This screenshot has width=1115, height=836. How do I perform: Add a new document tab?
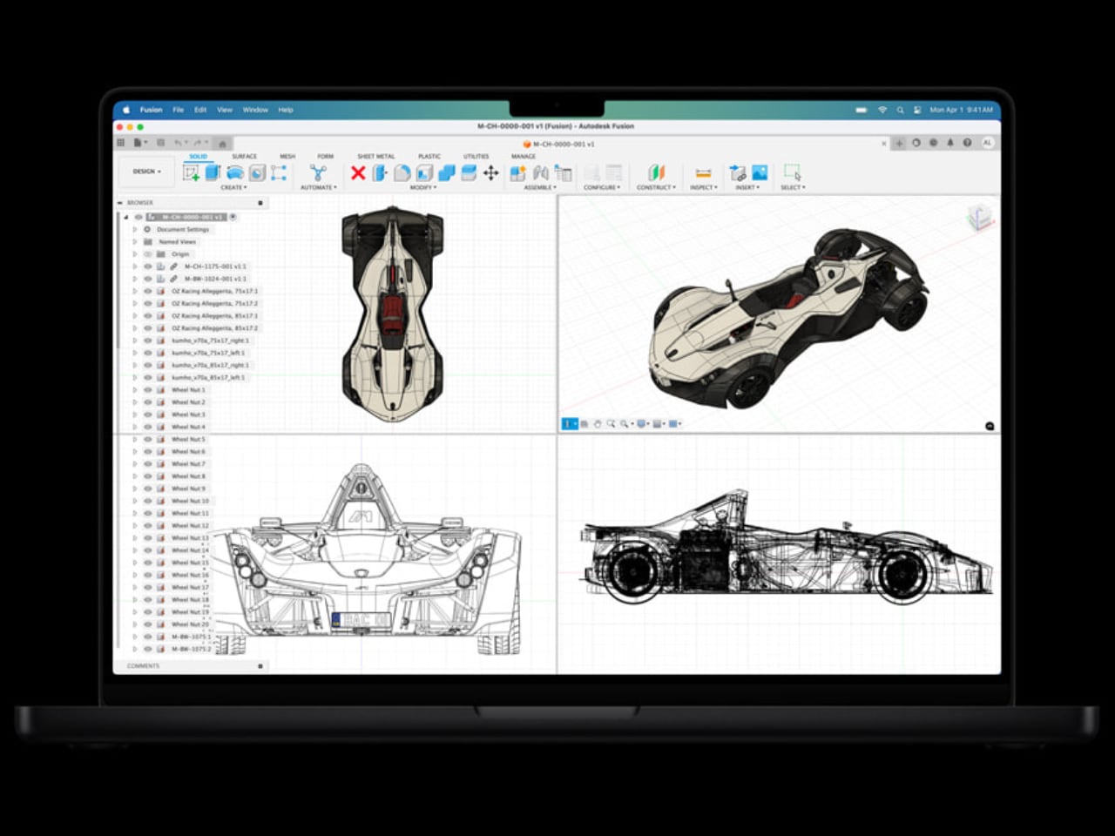point(899,143)
